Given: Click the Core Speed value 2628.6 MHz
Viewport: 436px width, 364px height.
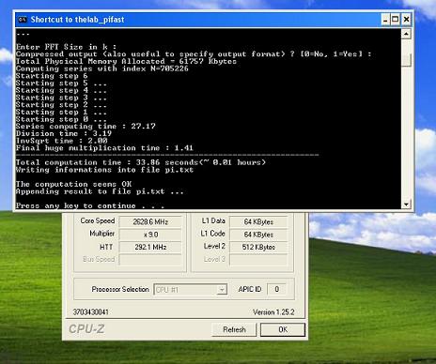Looking at the screenshot, I should pyautogui.click(x=150, y=221).
